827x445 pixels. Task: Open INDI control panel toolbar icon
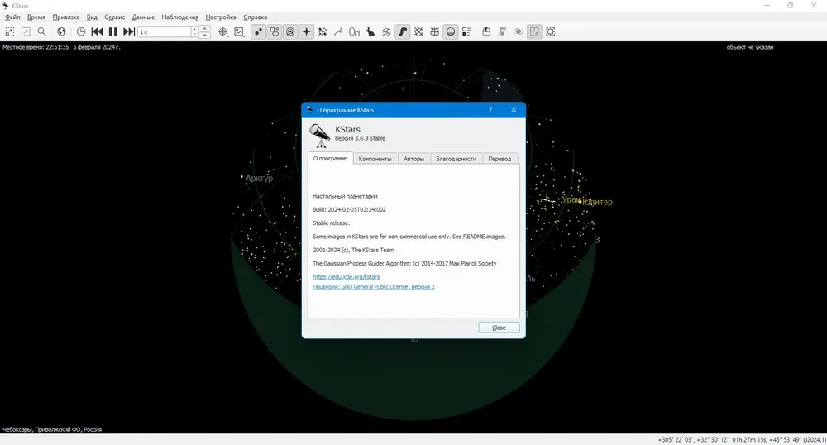tap(503, 31)
